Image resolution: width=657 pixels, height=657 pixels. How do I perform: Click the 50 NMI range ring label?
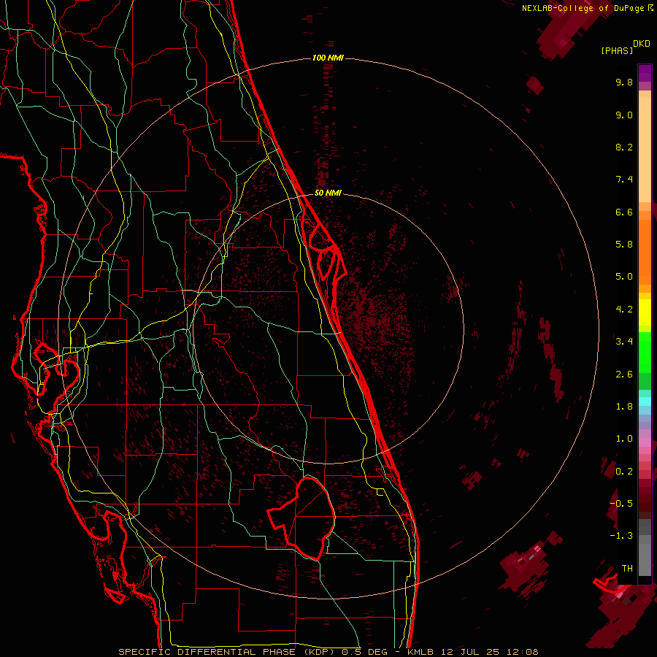328,193
